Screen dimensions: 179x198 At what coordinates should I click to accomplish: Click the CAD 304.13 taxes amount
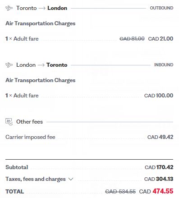click(x=159, y=179)
